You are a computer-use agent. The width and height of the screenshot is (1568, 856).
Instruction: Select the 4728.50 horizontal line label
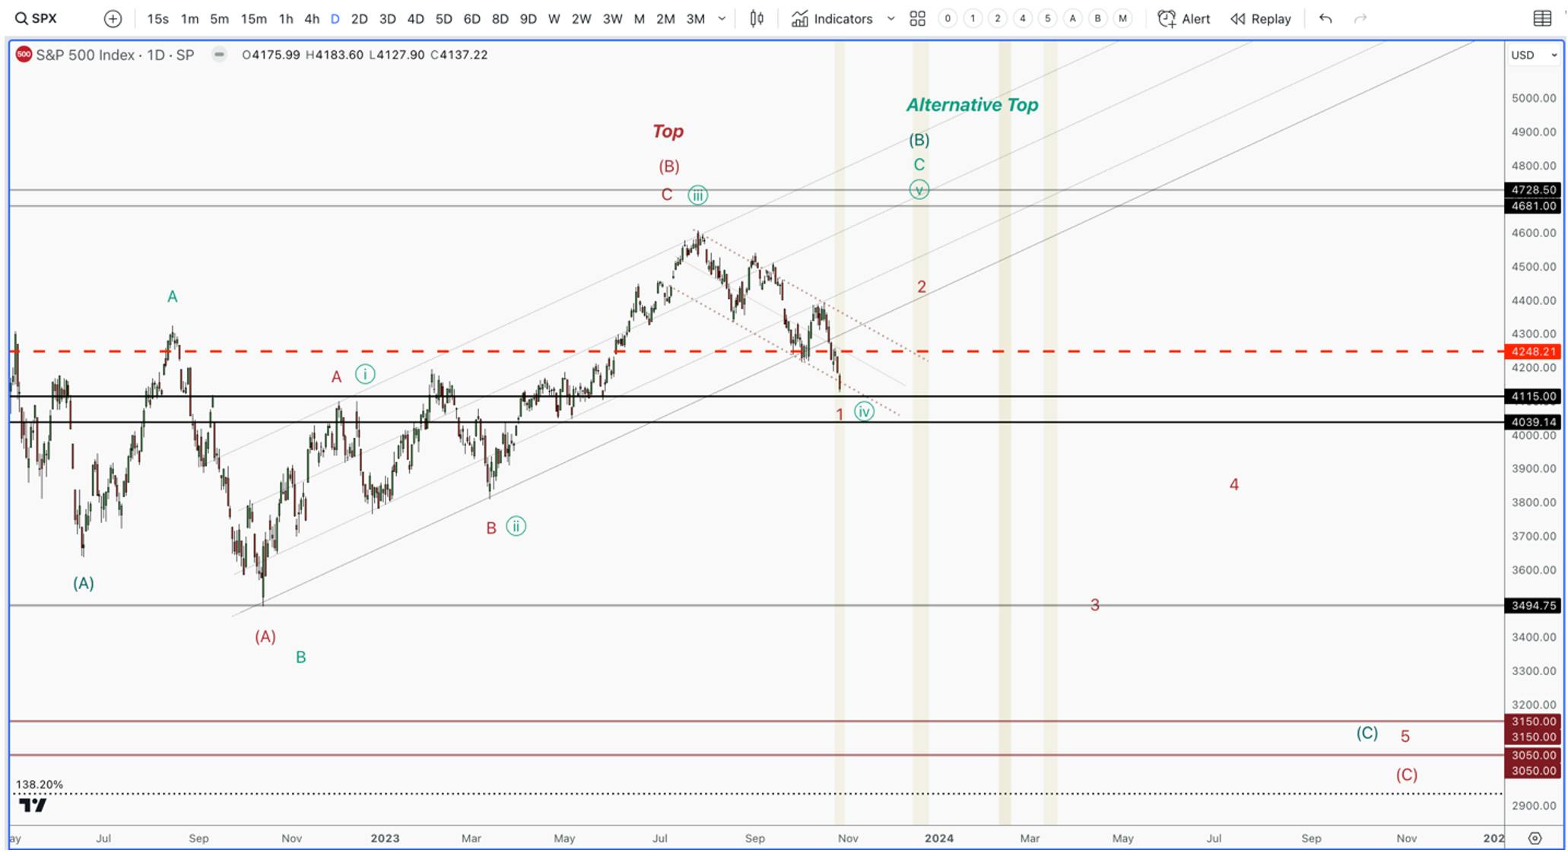click(1533, 190)
